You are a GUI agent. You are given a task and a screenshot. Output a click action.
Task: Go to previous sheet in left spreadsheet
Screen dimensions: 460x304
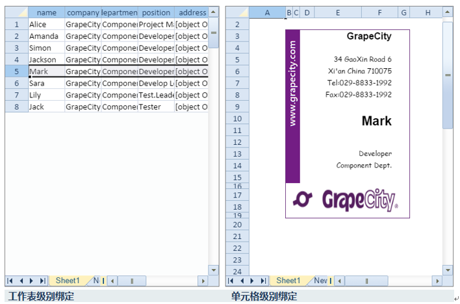click(21, 281)
